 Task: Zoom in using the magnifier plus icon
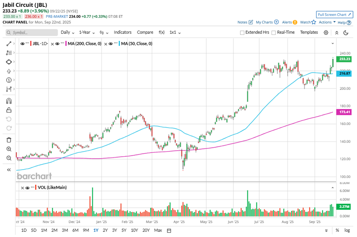(x=9, y=149)
